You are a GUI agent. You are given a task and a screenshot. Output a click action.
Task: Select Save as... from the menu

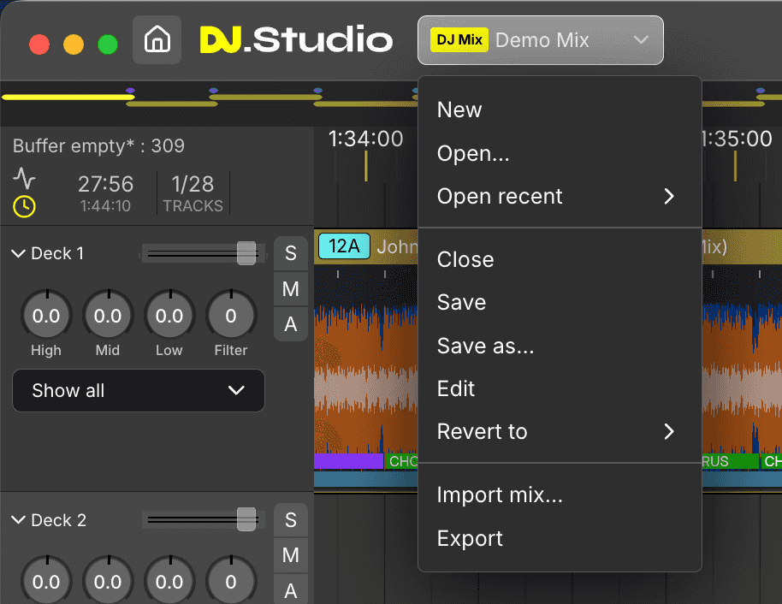485,346
